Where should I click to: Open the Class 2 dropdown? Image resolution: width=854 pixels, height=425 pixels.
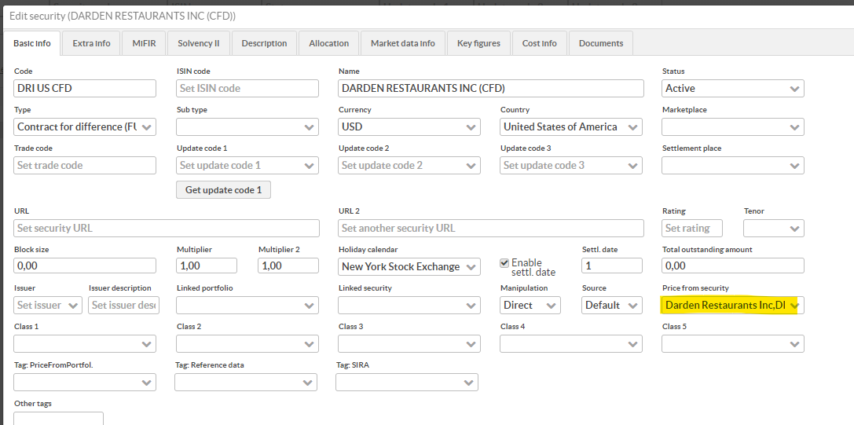[x=247, y=344]
